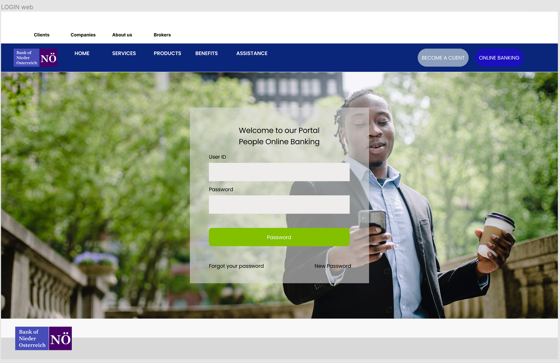Follow the New Password link
The image size is (560, 363).
332,266
